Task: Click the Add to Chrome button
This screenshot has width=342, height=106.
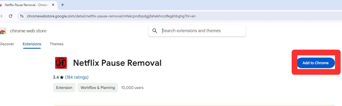Action: 316,63
